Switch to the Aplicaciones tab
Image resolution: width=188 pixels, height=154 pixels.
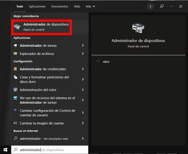pyautogui.click(x=37, y=6)
